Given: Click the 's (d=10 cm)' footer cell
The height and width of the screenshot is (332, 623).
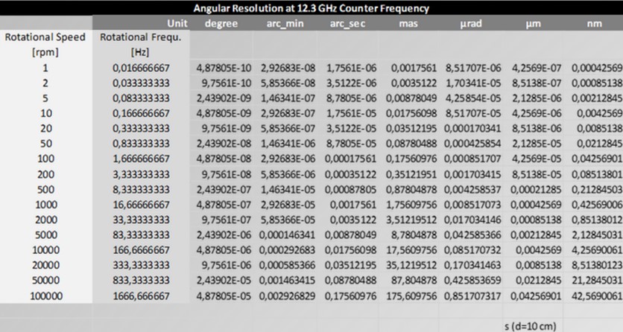Looking at the screenshot, I should click(x=531, y=325).
